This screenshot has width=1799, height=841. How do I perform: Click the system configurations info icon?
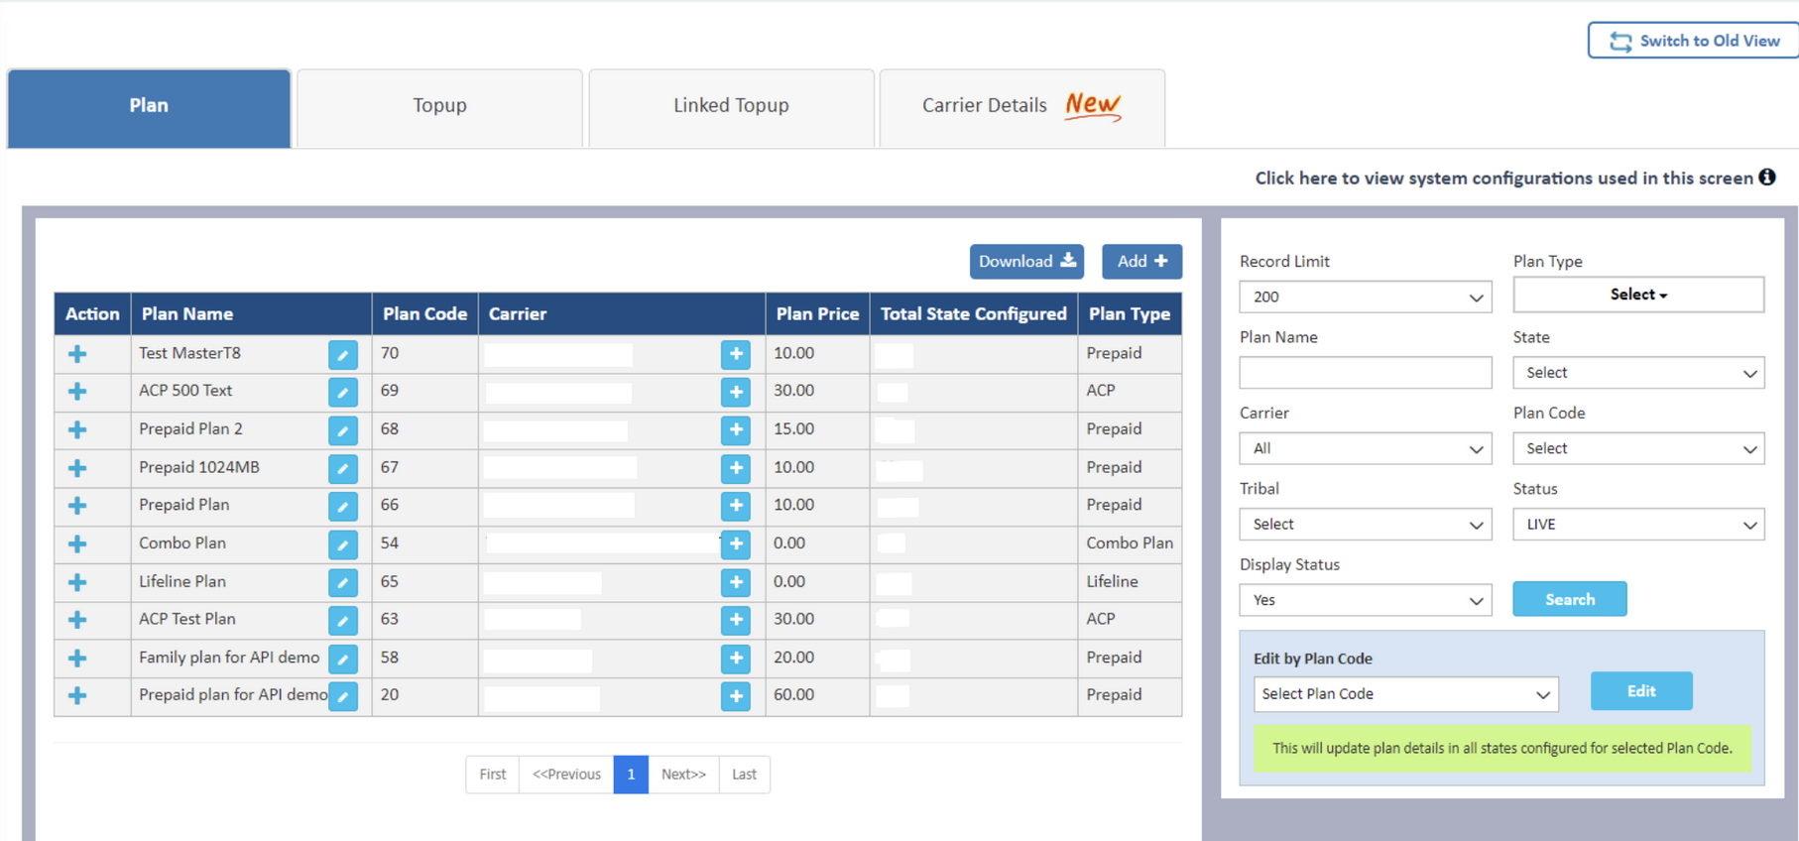pos(1767,178)
